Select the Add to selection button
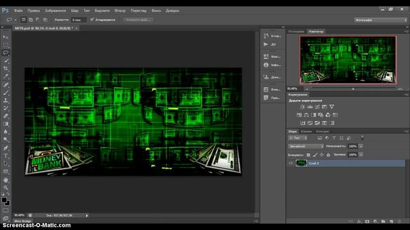This screenshot has width=410, height=230. [31, 20]
